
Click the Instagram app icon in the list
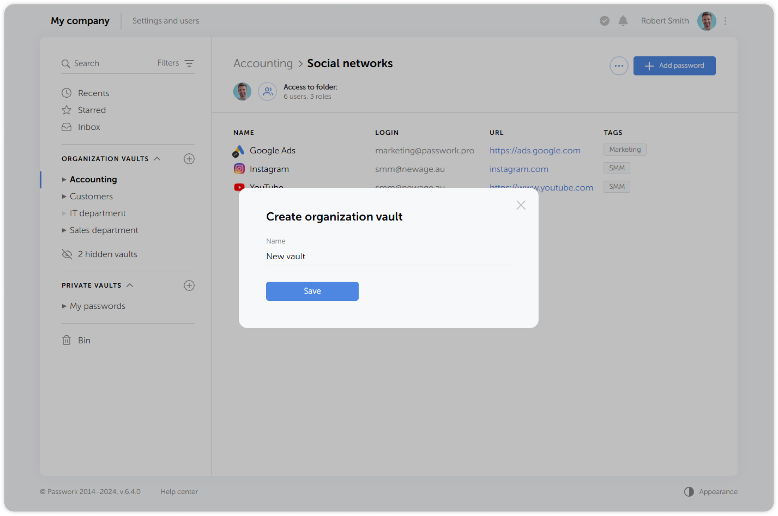point(239,169)
